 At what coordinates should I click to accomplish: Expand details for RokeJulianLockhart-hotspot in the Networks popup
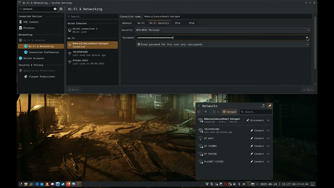click(268, 120)
